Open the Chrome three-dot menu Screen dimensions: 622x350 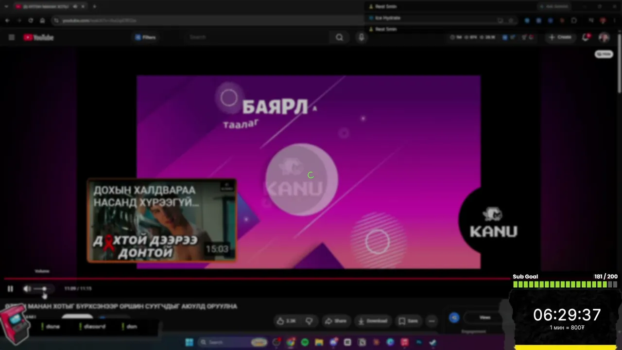point(615,20)
